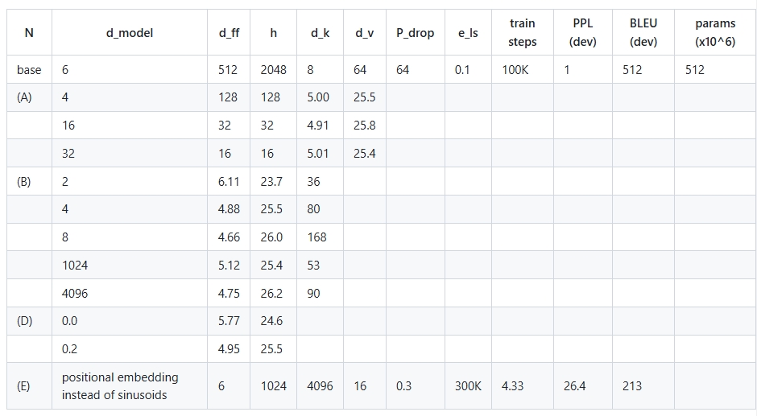This screenshot has height=416, width=757.
Task: Select the 2048 cell in base row
Action: [273, 69]
